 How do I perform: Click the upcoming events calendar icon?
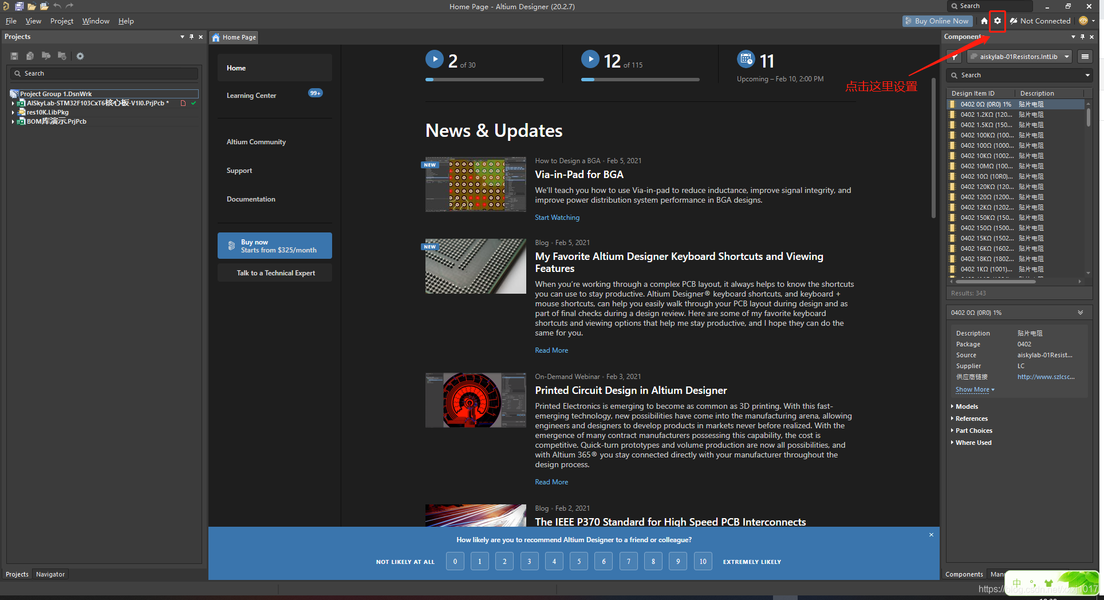pyautogui.click(x=746, y=58)
